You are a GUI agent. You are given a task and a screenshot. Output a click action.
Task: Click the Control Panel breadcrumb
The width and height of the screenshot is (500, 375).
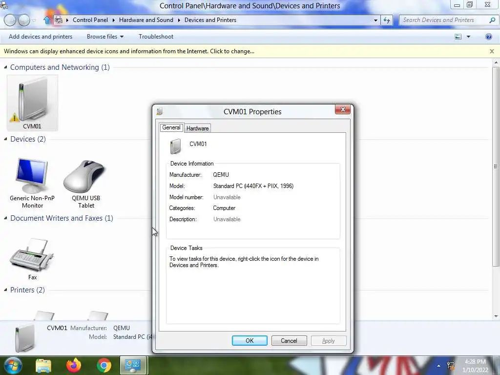pyautogui.click(x=90, y=20)
